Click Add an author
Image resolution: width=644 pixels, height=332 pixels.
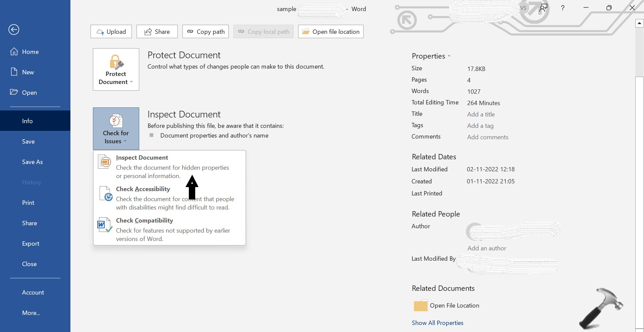[x=487, y=248]
